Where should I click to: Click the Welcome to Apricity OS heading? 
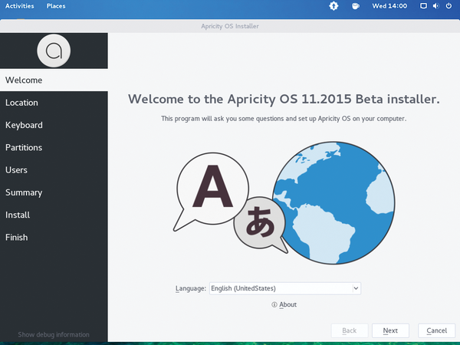coord(284,99)
